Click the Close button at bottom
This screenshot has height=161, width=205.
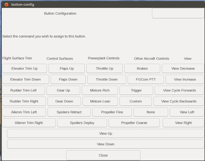pos(103,155)
